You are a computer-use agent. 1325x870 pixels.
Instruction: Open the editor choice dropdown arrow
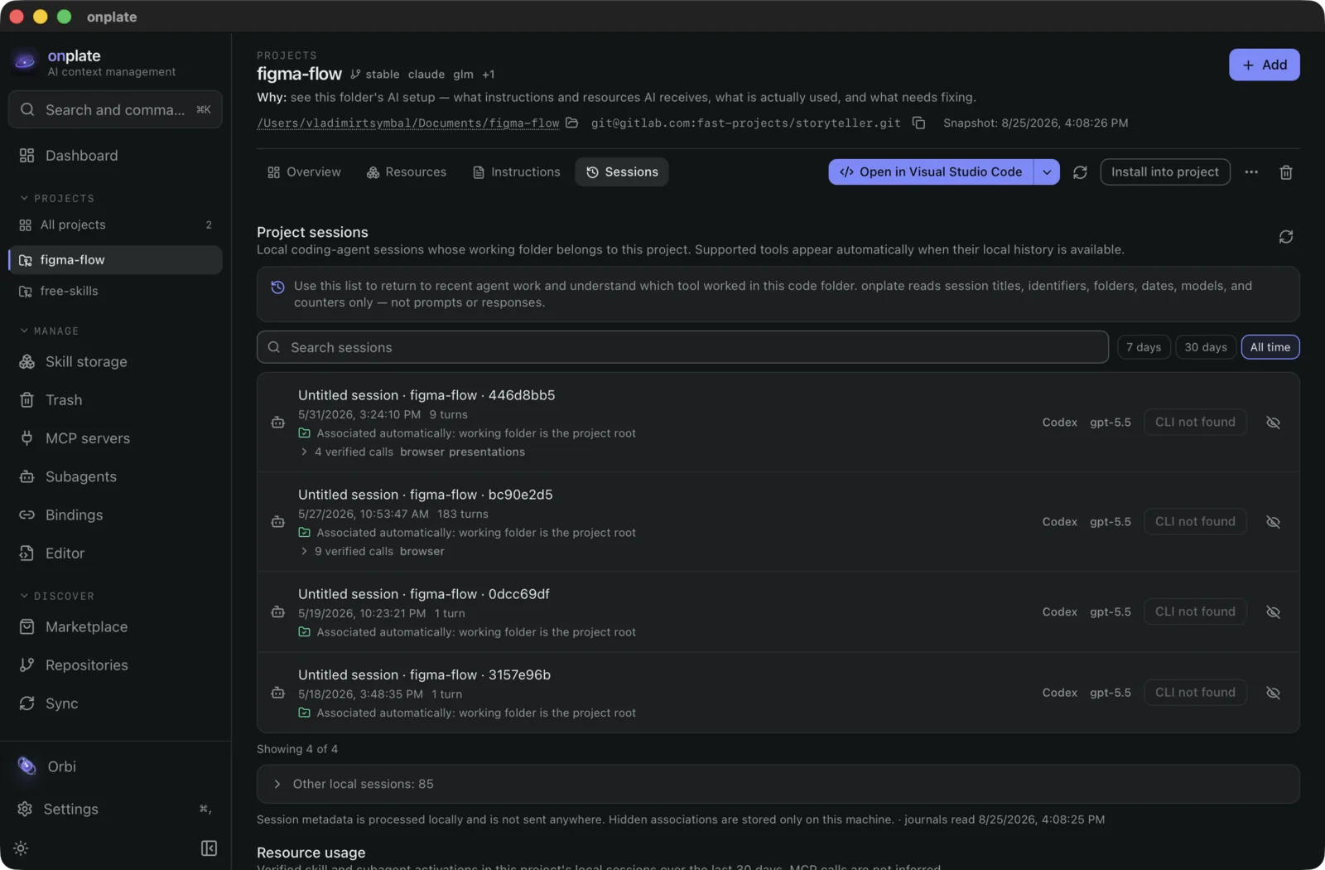[x=1047, y=172]
